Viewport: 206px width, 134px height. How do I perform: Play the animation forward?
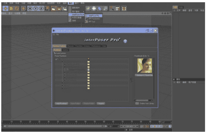(131, 126)
